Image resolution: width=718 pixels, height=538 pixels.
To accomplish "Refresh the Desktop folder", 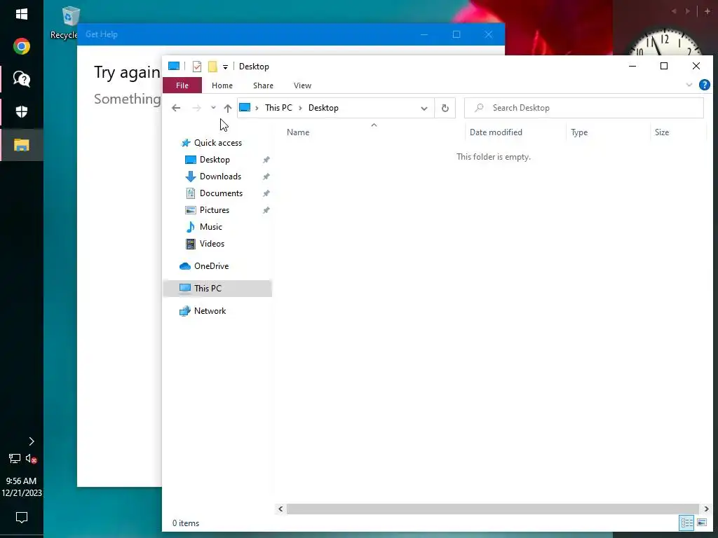I will (445, 109).
